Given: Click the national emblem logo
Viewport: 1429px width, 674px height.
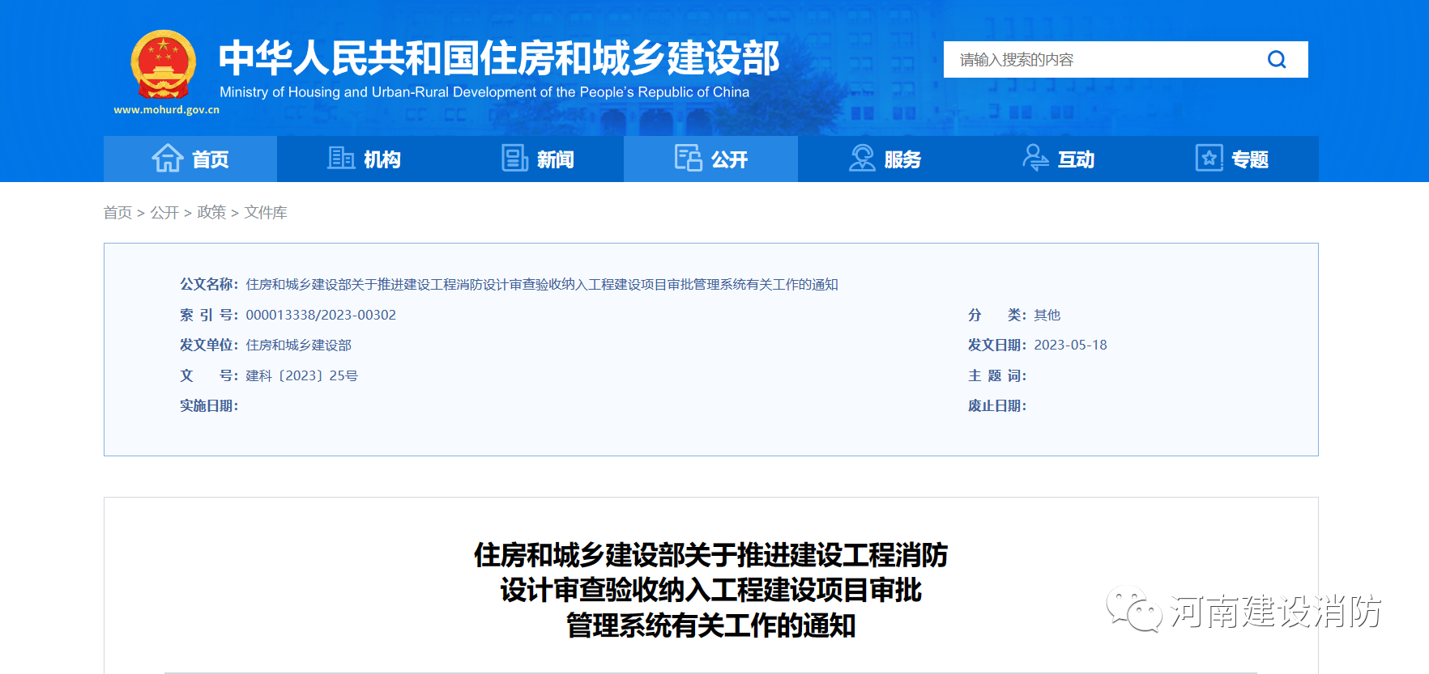Looking at the screenshot, I should pos(164,65).
